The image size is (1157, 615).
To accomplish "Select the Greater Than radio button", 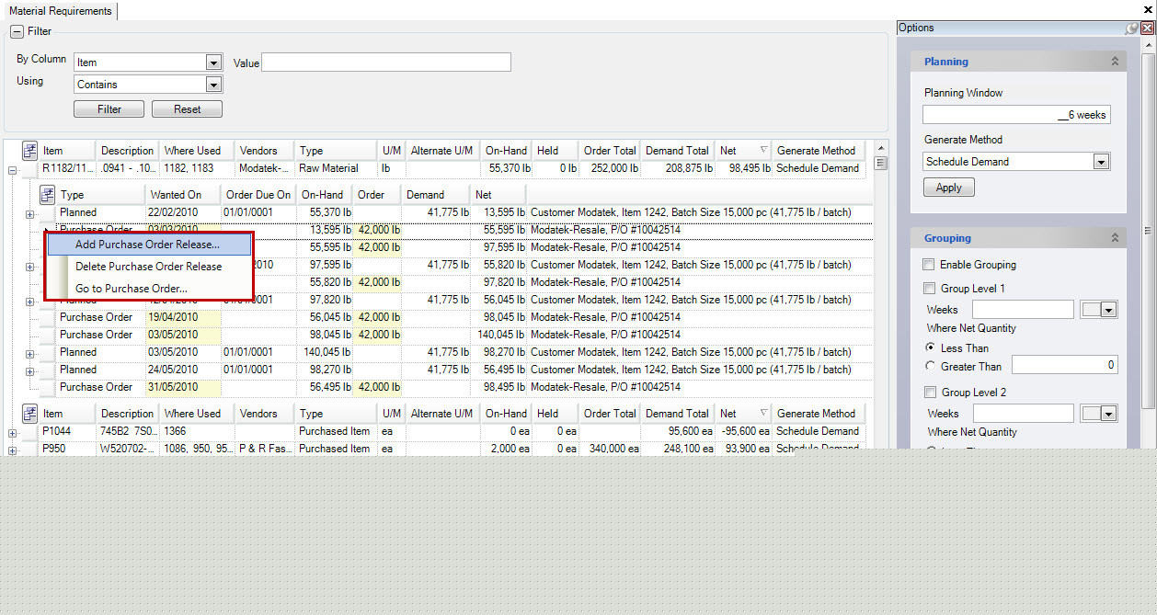I will 931,367.
